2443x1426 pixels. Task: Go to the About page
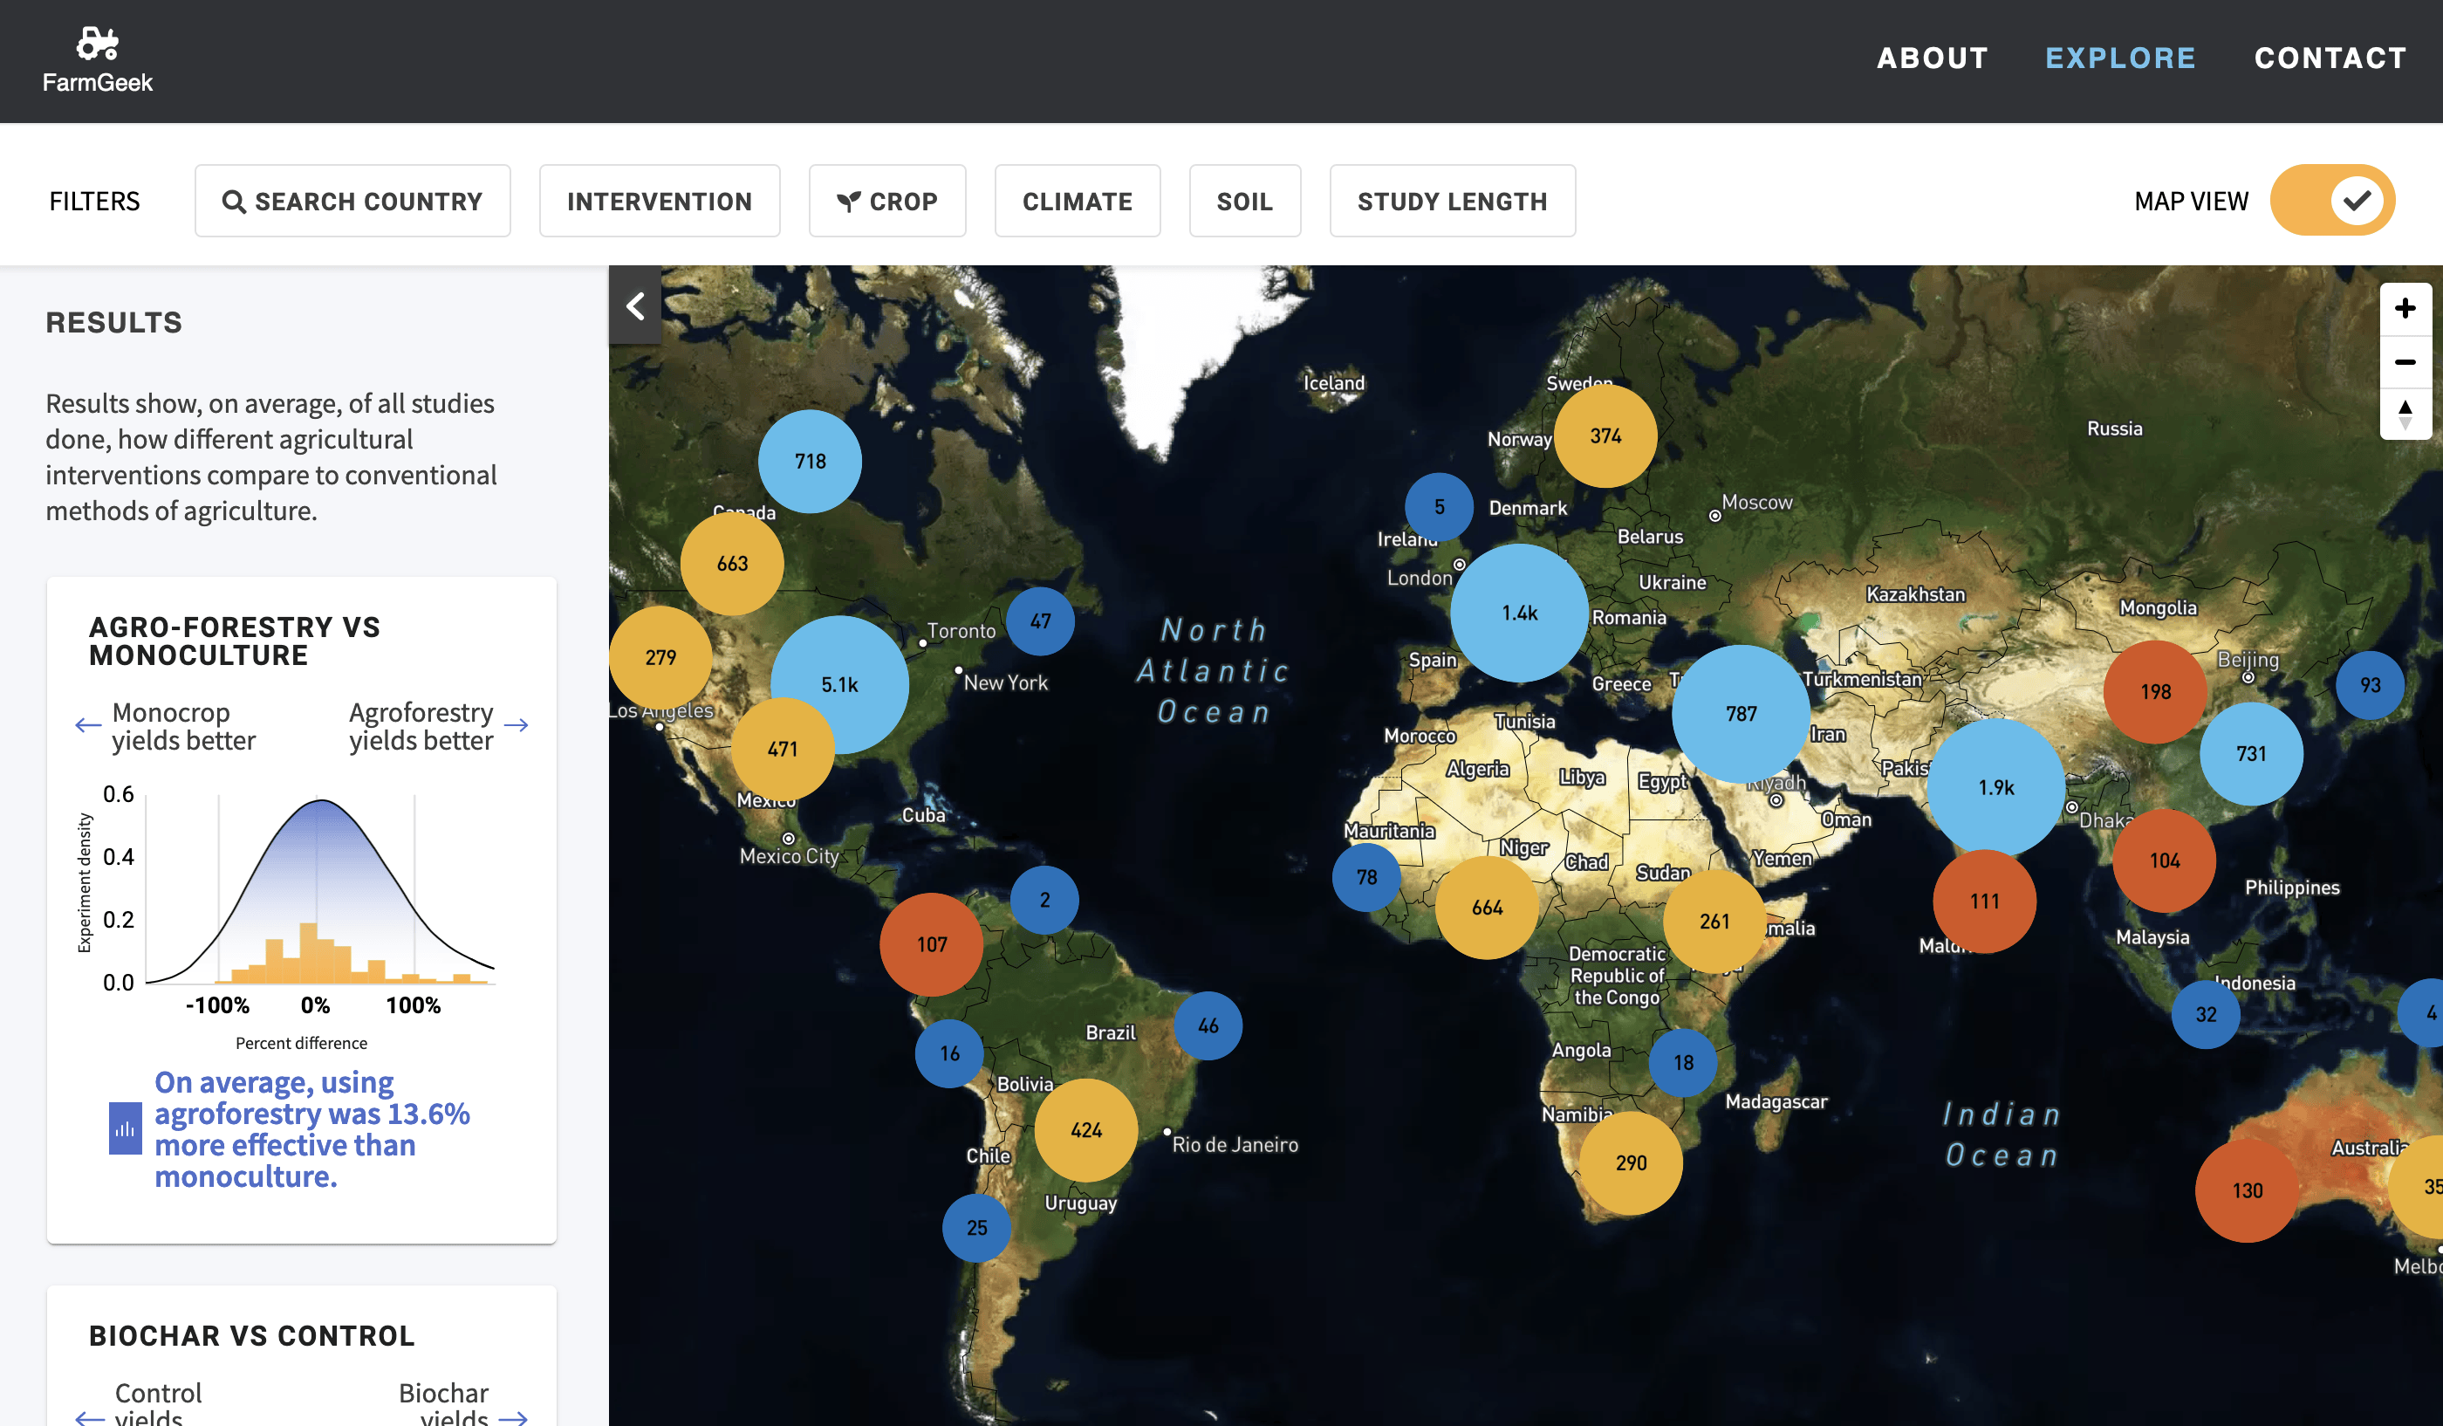(1932, 58)
